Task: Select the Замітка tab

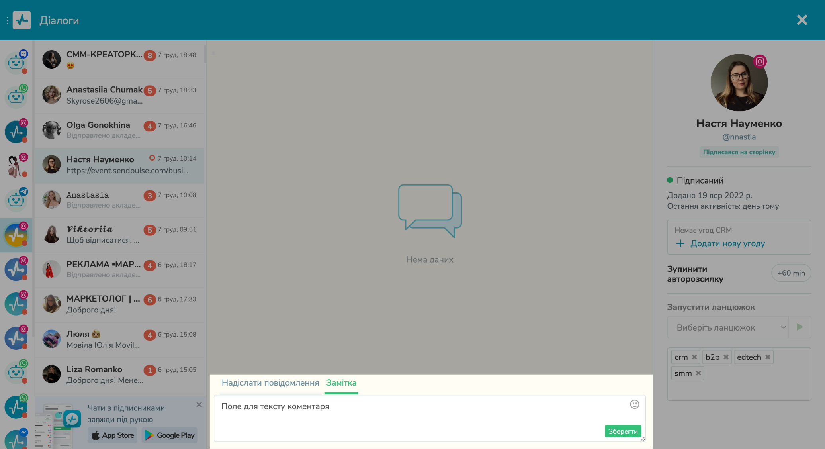Action: (341, 383)
